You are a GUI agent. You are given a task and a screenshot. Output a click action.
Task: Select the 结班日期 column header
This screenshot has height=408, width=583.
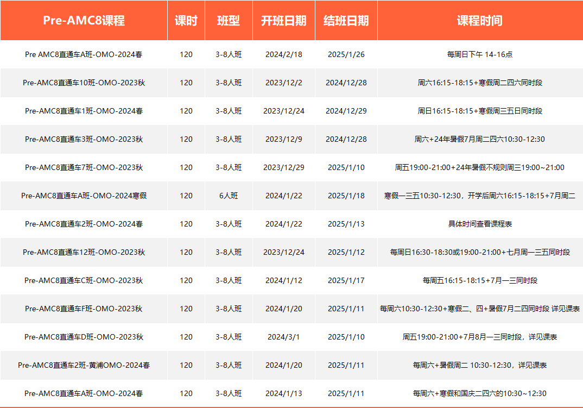coord(346,21)
